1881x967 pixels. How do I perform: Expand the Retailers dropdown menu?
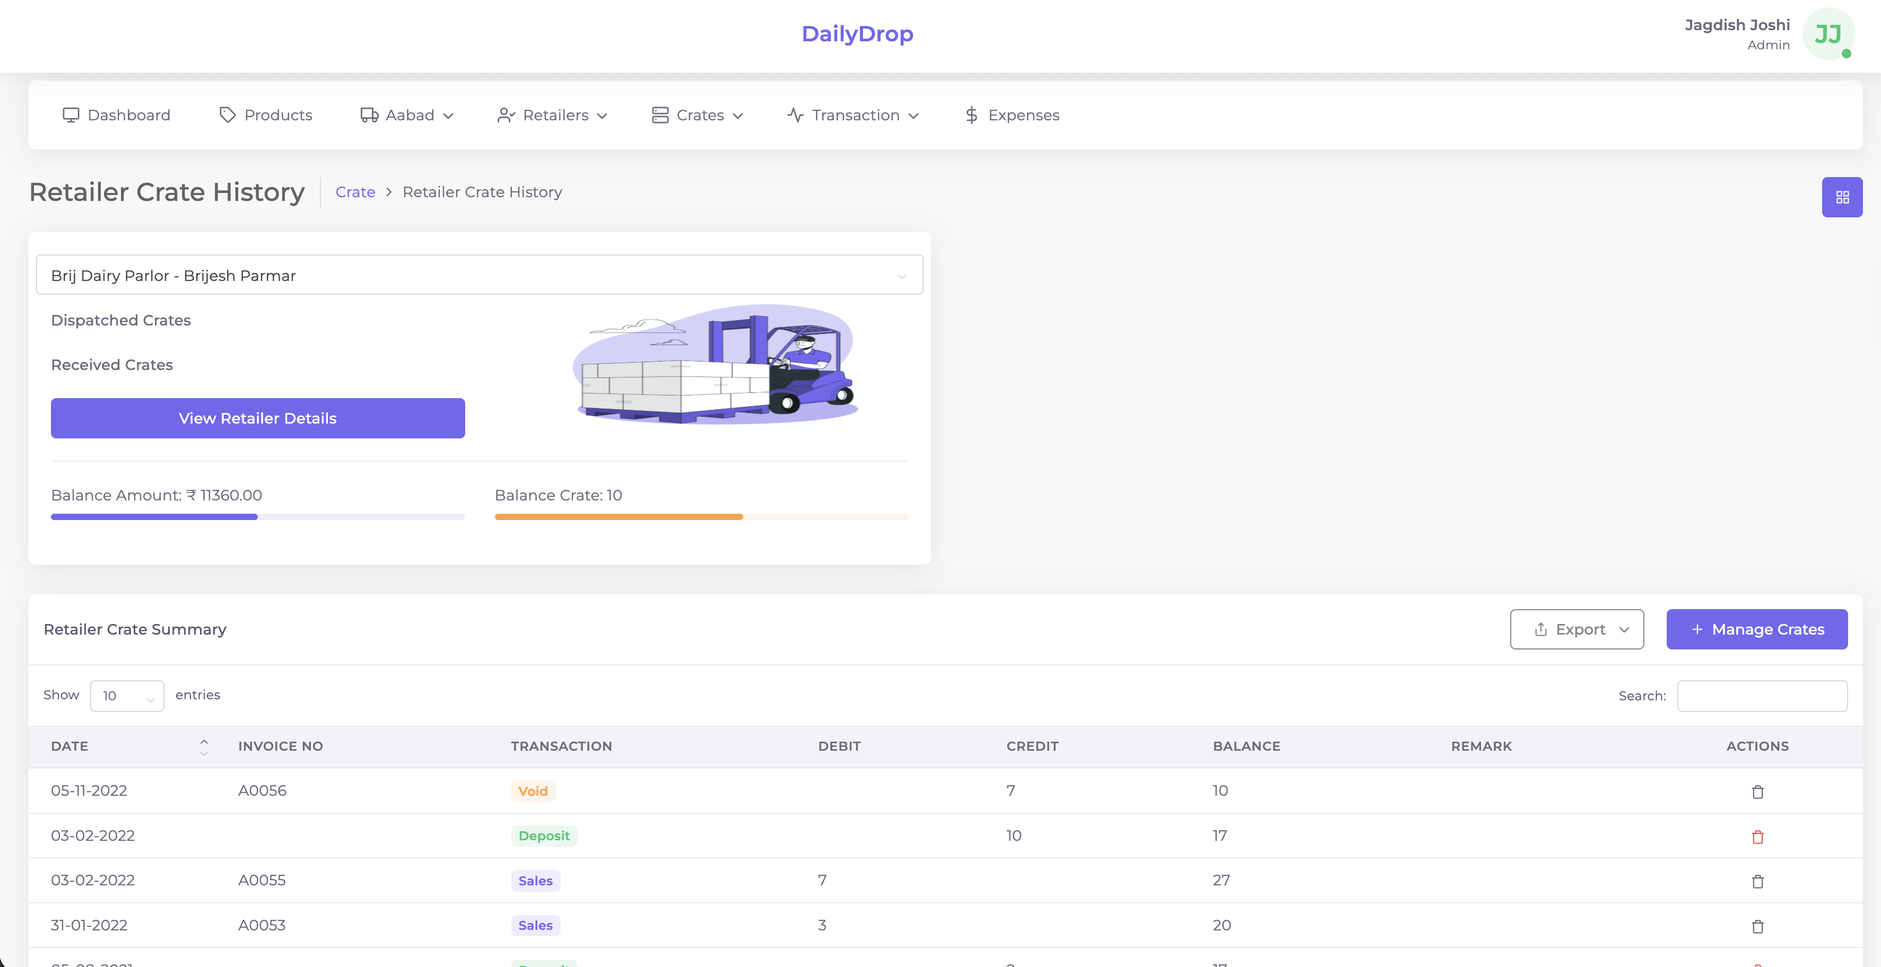click(x=552, y=116)
